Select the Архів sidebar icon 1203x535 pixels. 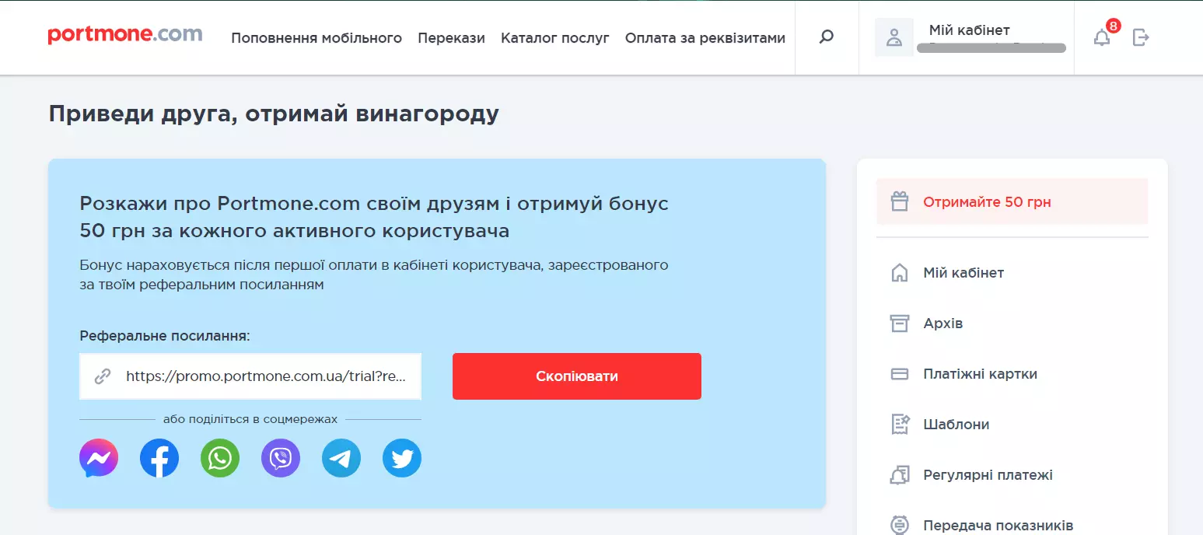(900, 323)
